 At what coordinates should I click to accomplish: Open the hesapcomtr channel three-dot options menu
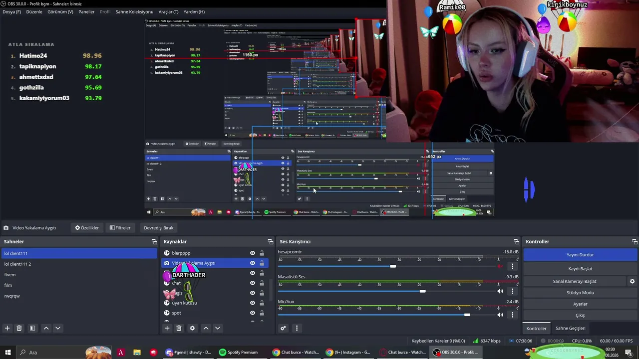tap(512, 266)
